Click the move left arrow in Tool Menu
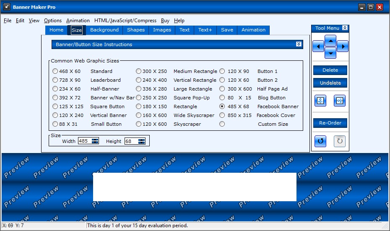This screenshot has height=231, width=390. (x=318, y=46)
